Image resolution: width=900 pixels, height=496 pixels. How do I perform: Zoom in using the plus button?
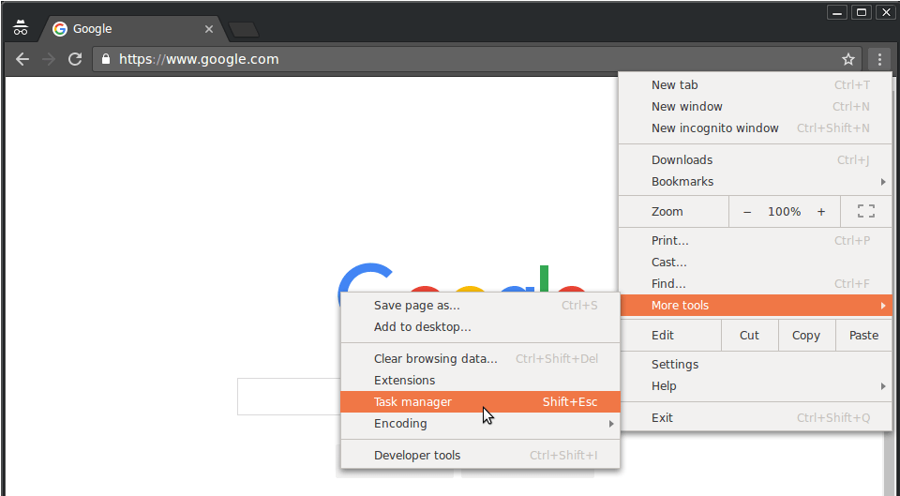821,212
